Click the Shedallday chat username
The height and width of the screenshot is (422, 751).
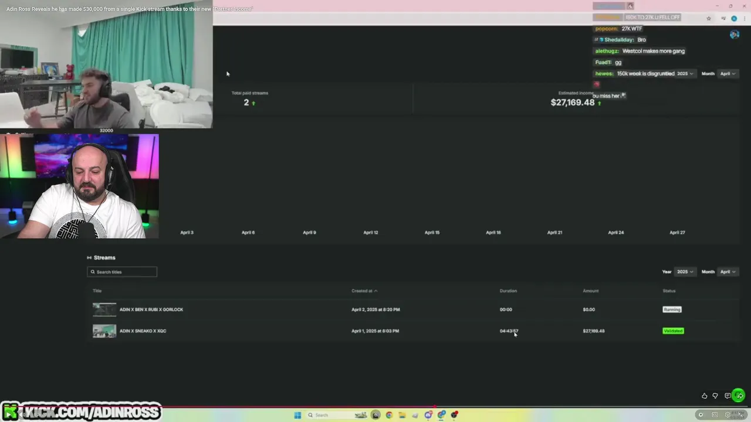[x=618, y=40]
